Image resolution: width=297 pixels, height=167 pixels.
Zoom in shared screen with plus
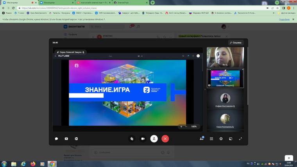pyautogui.click(x=181, y=126)
